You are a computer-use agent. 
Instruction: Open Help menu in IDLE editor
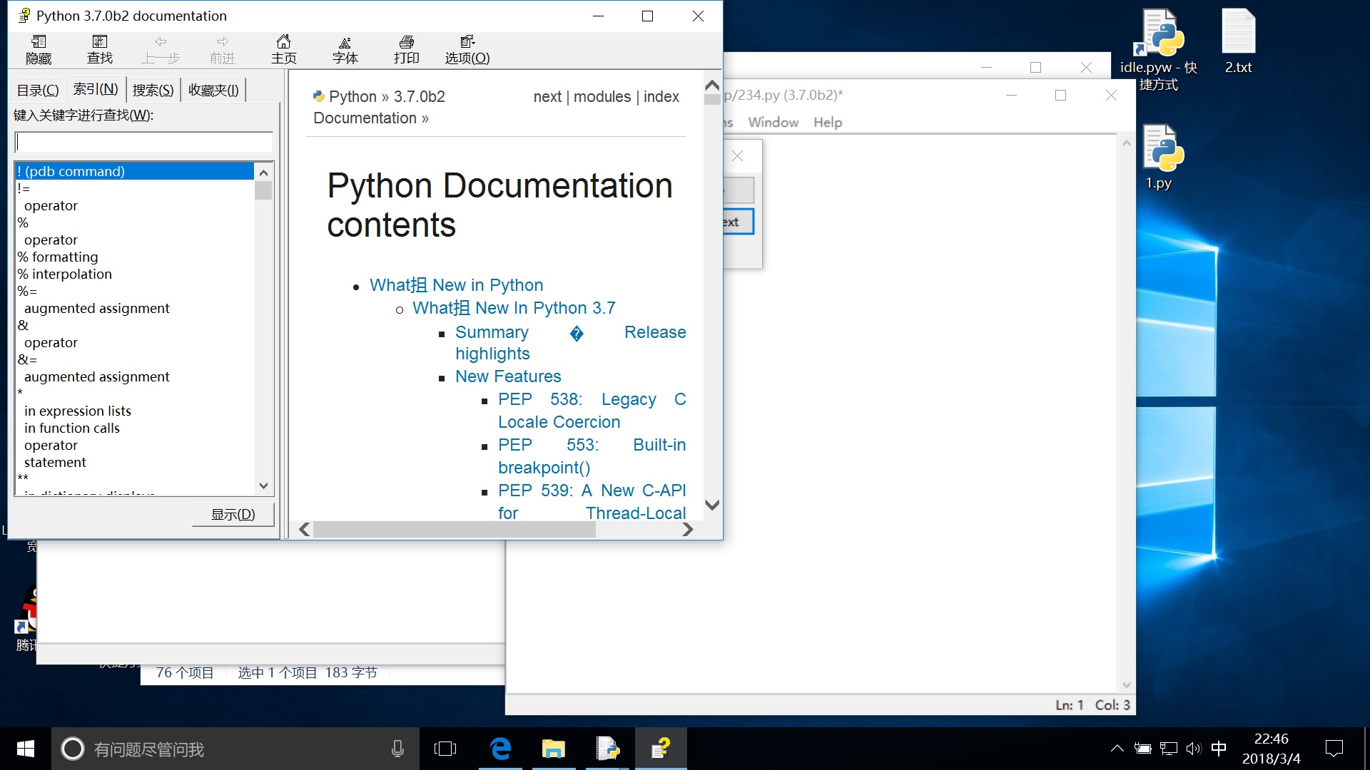coord(828,122)
